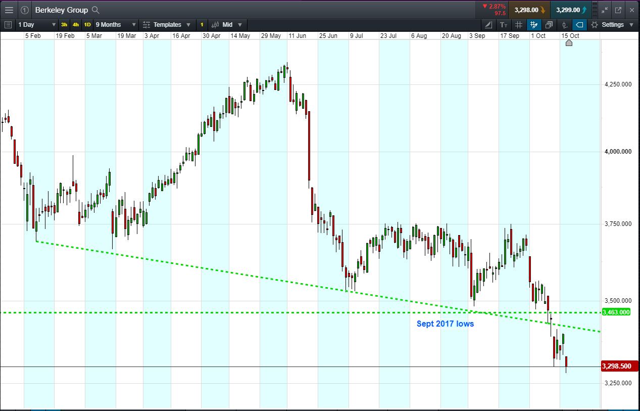Toggle the crosshair grid with pencil tool
Viewport: 640px width, 411px height.
(x=533, y=24)
